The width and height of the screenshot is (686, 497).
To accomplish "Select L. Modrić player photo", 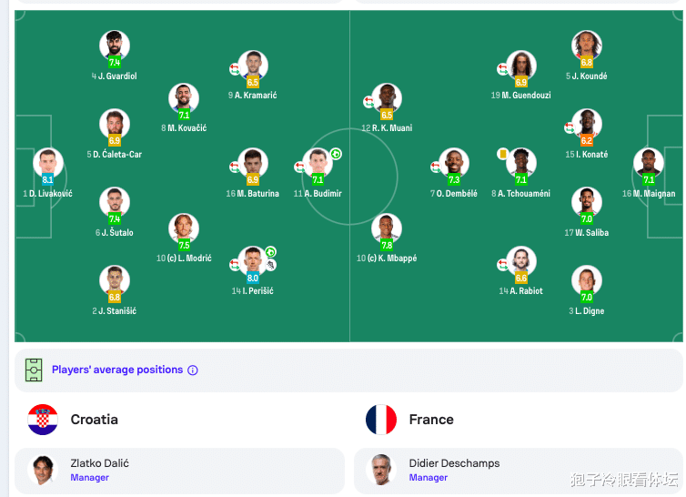I will point(184,228).
